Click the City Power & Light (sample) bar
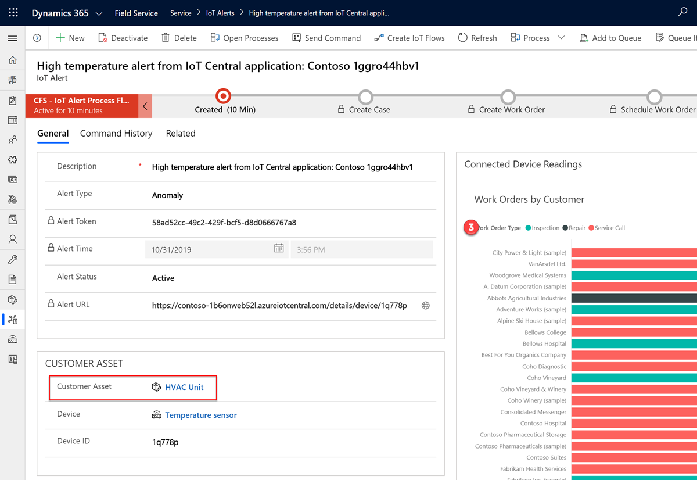Viewport: 697px width, 480px height. tap(634, 253)
